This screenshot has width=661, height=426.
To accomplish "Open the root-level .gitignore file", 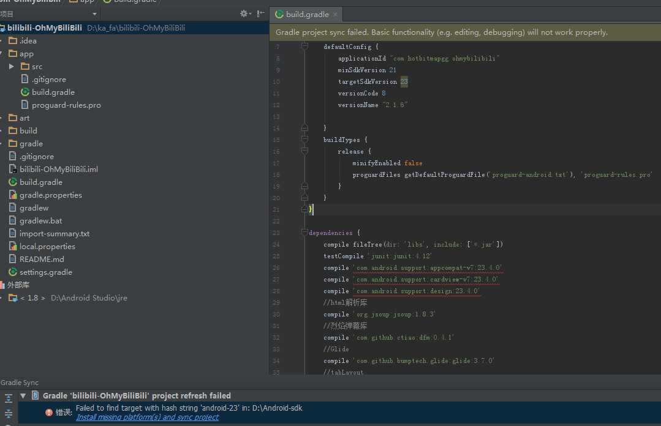I will (37, 157).
